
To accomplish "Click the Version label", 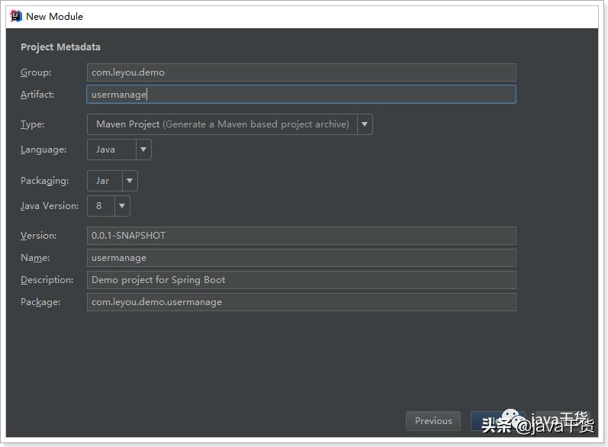I will 38,236.
